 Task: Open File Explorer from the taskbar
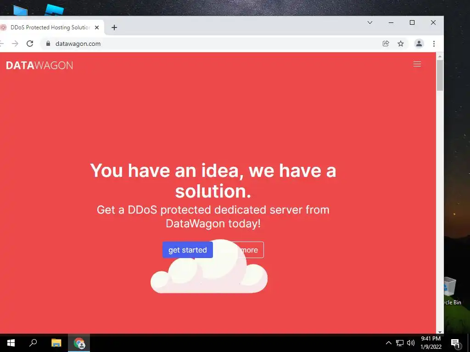click(x=56, y=343)
